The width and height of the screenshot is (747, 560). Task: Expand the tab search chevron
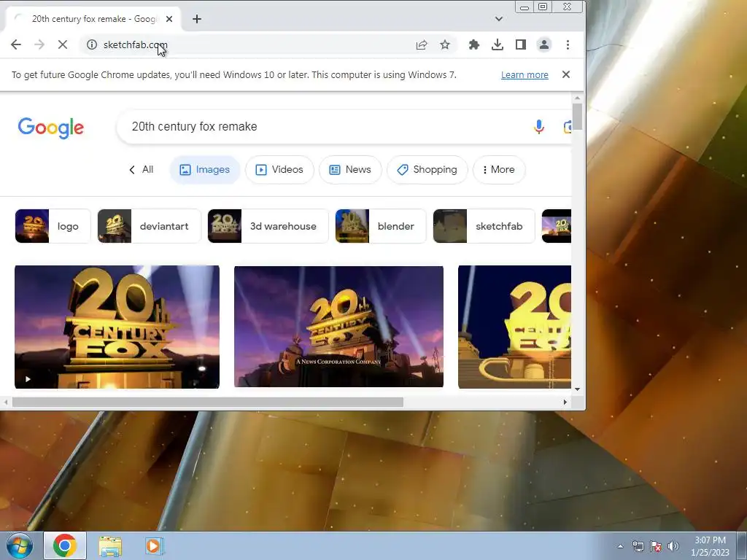click(499, 19)
